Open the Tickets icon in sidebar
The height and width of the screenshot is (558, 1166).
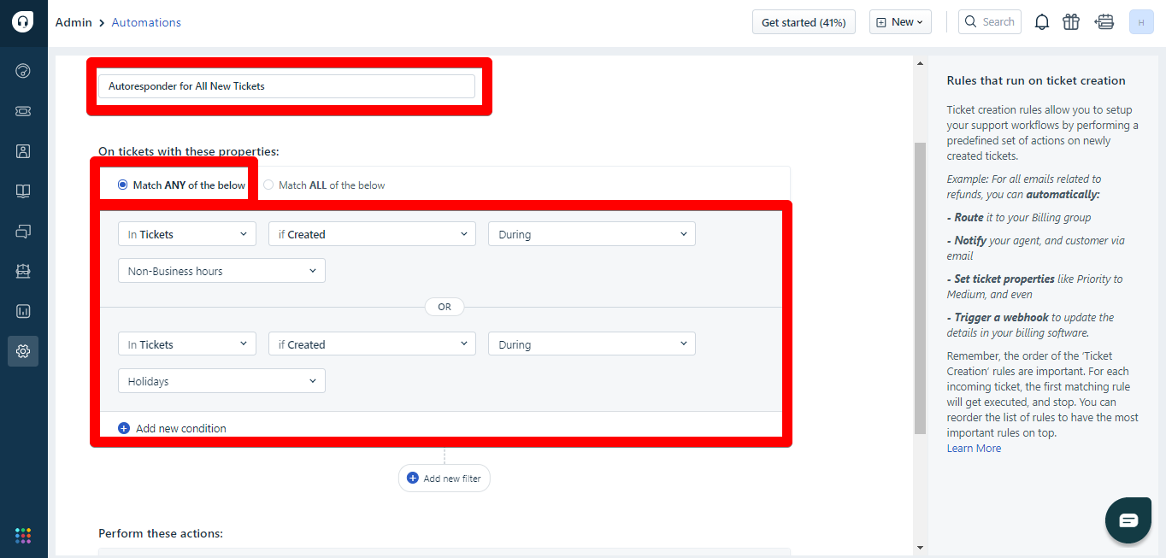(x=23, y=111)
